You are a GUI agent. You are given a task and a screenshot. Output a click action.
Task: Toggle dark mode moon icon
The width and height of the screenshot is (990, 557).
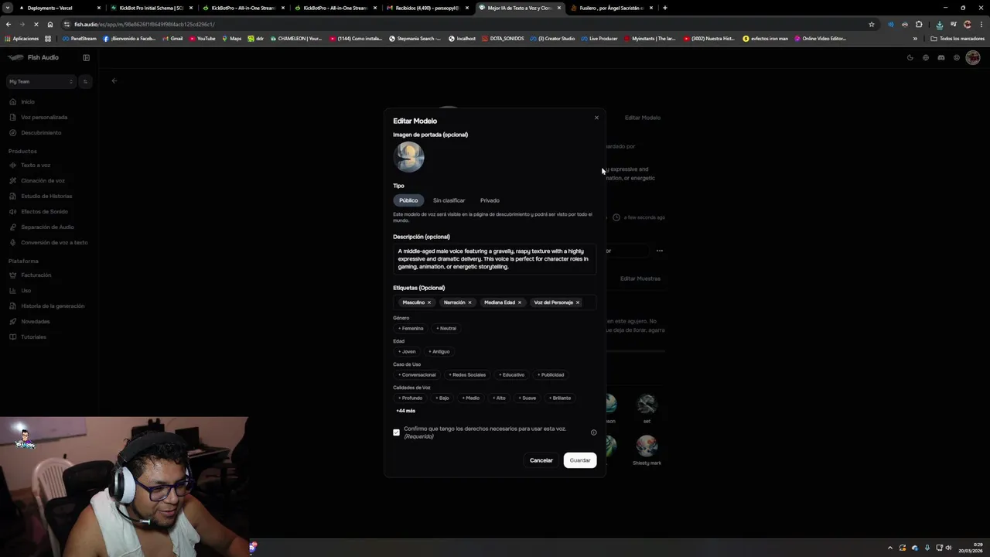click(910, 57)
